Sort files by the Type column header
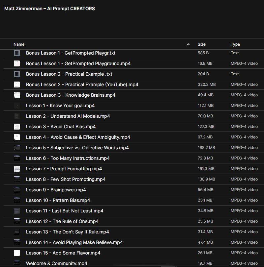 coord(235,44)
